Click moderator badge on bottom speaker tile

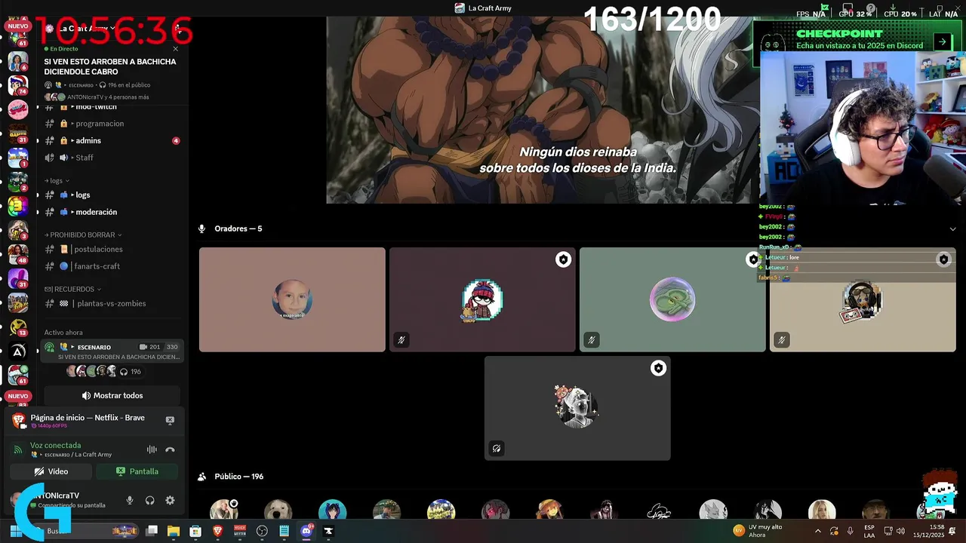click(x=658, y=368)
